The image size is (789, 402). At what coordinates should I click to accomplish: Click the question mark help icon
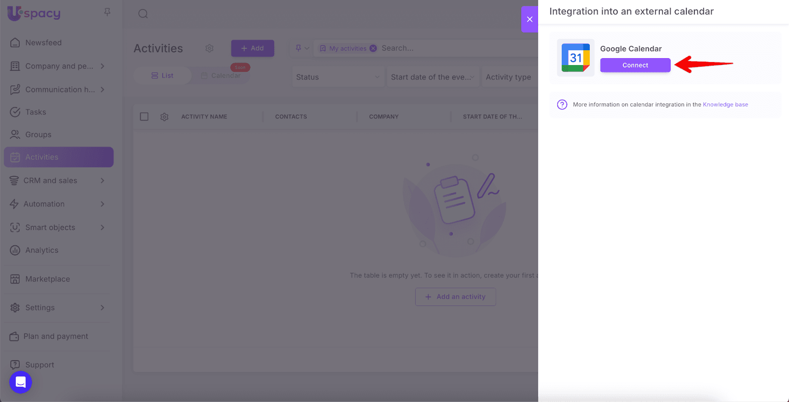pyautogui.click(x=562, y=104)
